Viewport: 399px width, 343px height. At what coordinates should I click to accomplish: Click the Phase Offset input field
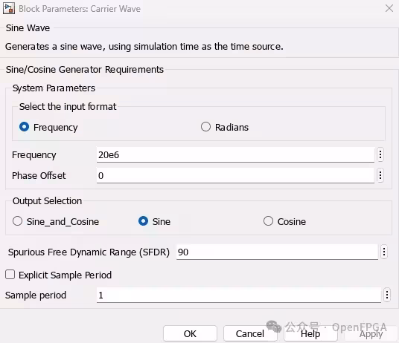pos(235,175)
